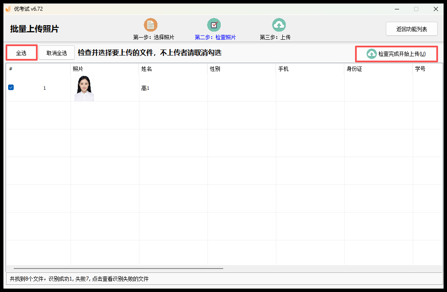
Task: Uncheck the checkbox for row 1
Action: coord(11,88)
